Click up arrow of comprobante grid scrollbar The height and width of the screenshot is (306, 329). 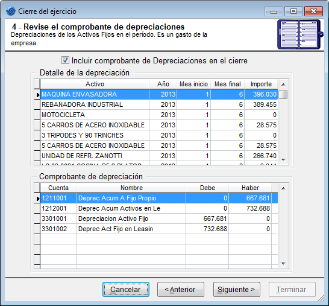coord(283,188)
